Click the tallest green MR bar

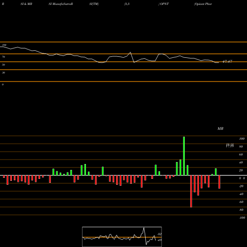pos(184,156)
